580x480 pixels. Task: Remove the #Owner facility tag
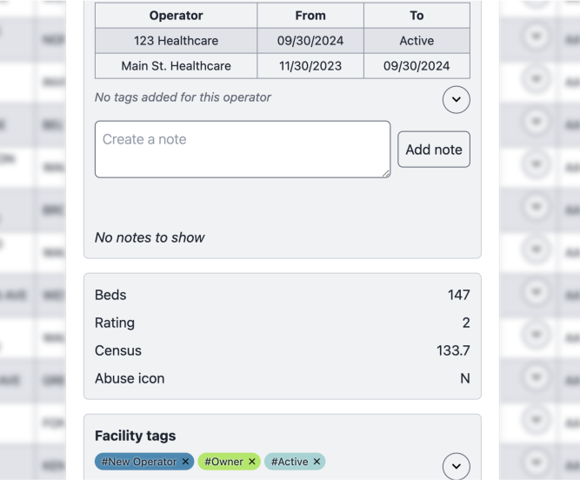click(252, 462)
